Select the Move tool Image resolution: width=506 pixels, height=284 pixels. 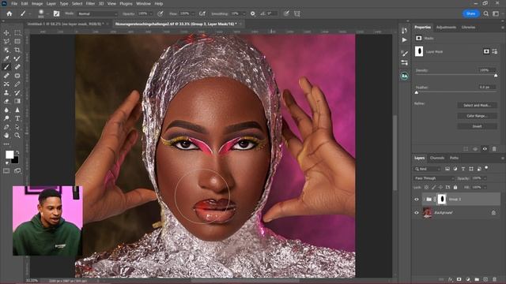click(x=6, y=33)
